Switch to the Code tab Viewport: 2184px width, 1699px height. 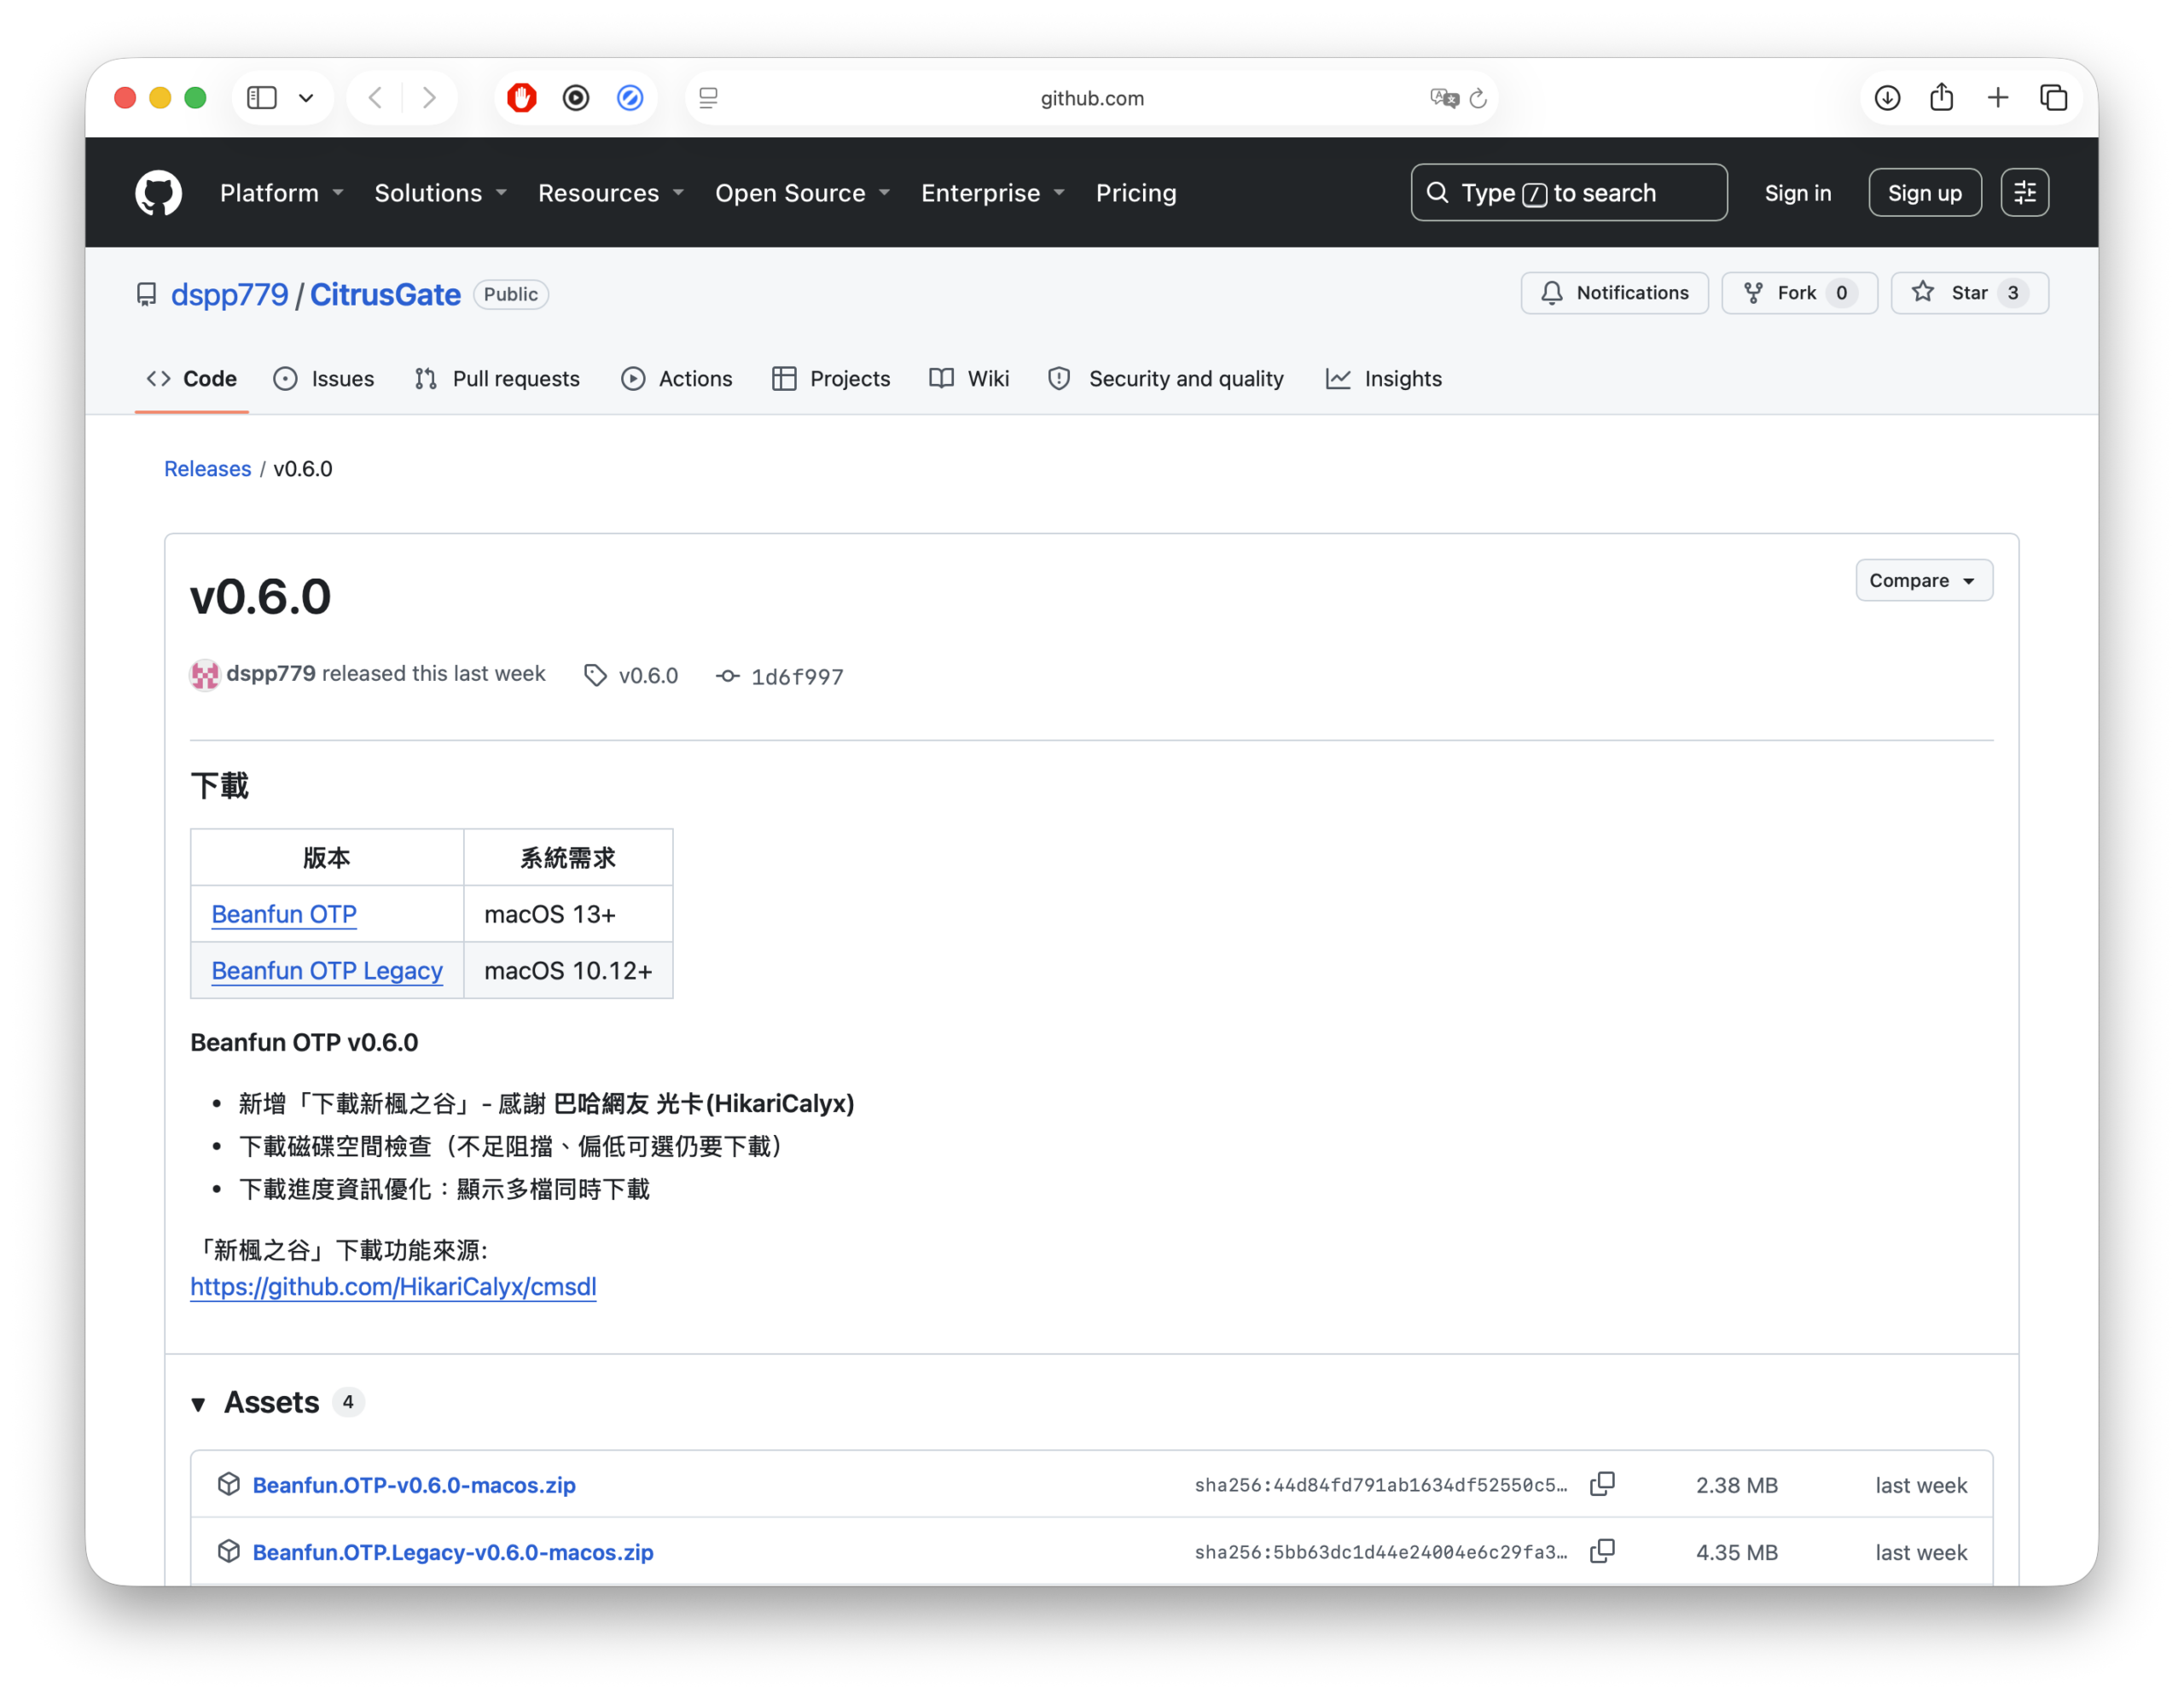click(x=192, y=378)
